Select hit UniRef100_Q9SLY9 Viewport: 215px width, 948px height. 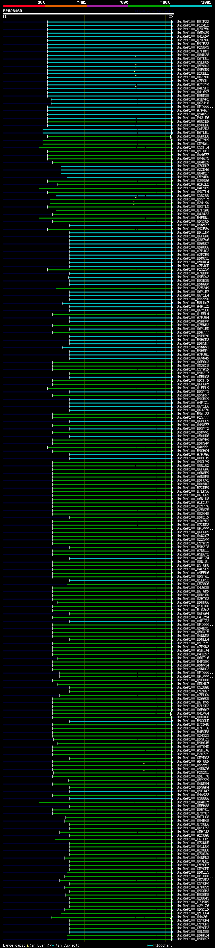(193, 462)
